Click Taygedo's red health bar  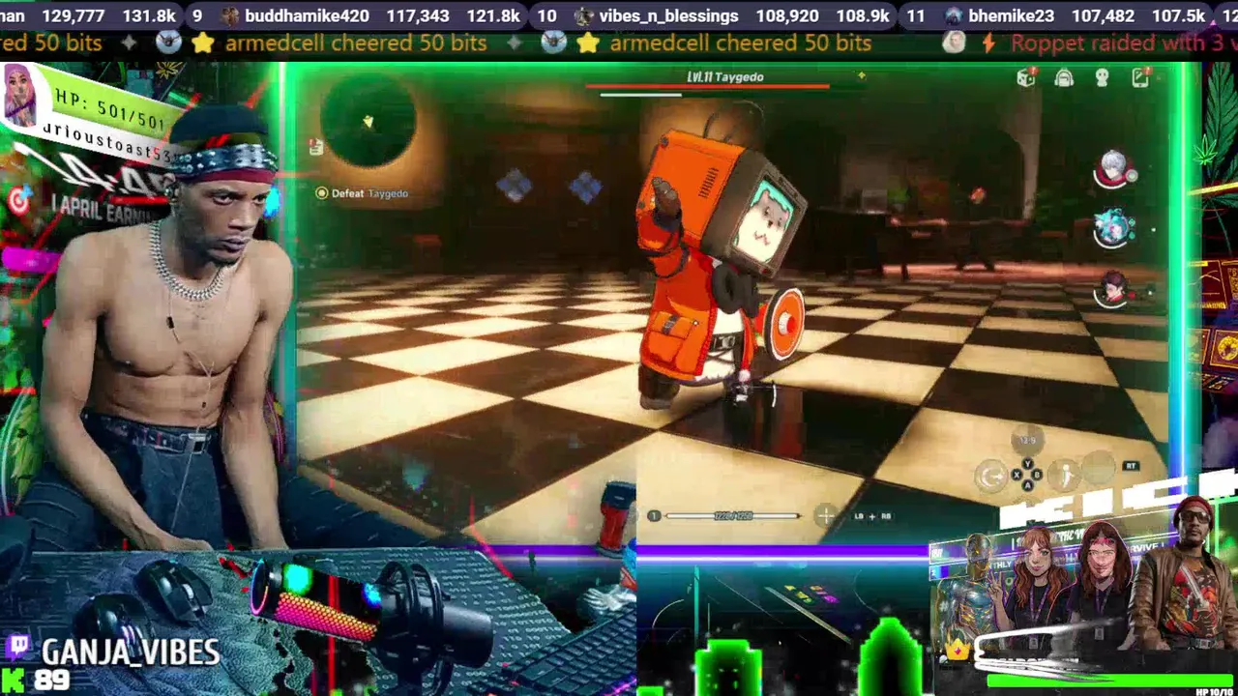(707, 87)
